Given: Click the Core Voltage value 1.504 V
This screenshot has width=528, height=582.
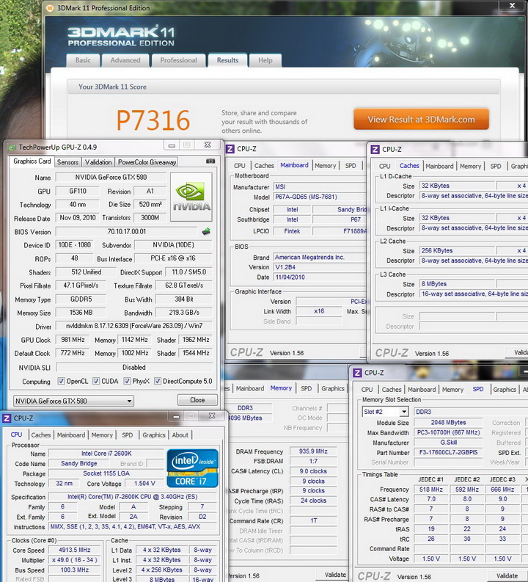Looking at the screenshot, I should click(144, 484).
